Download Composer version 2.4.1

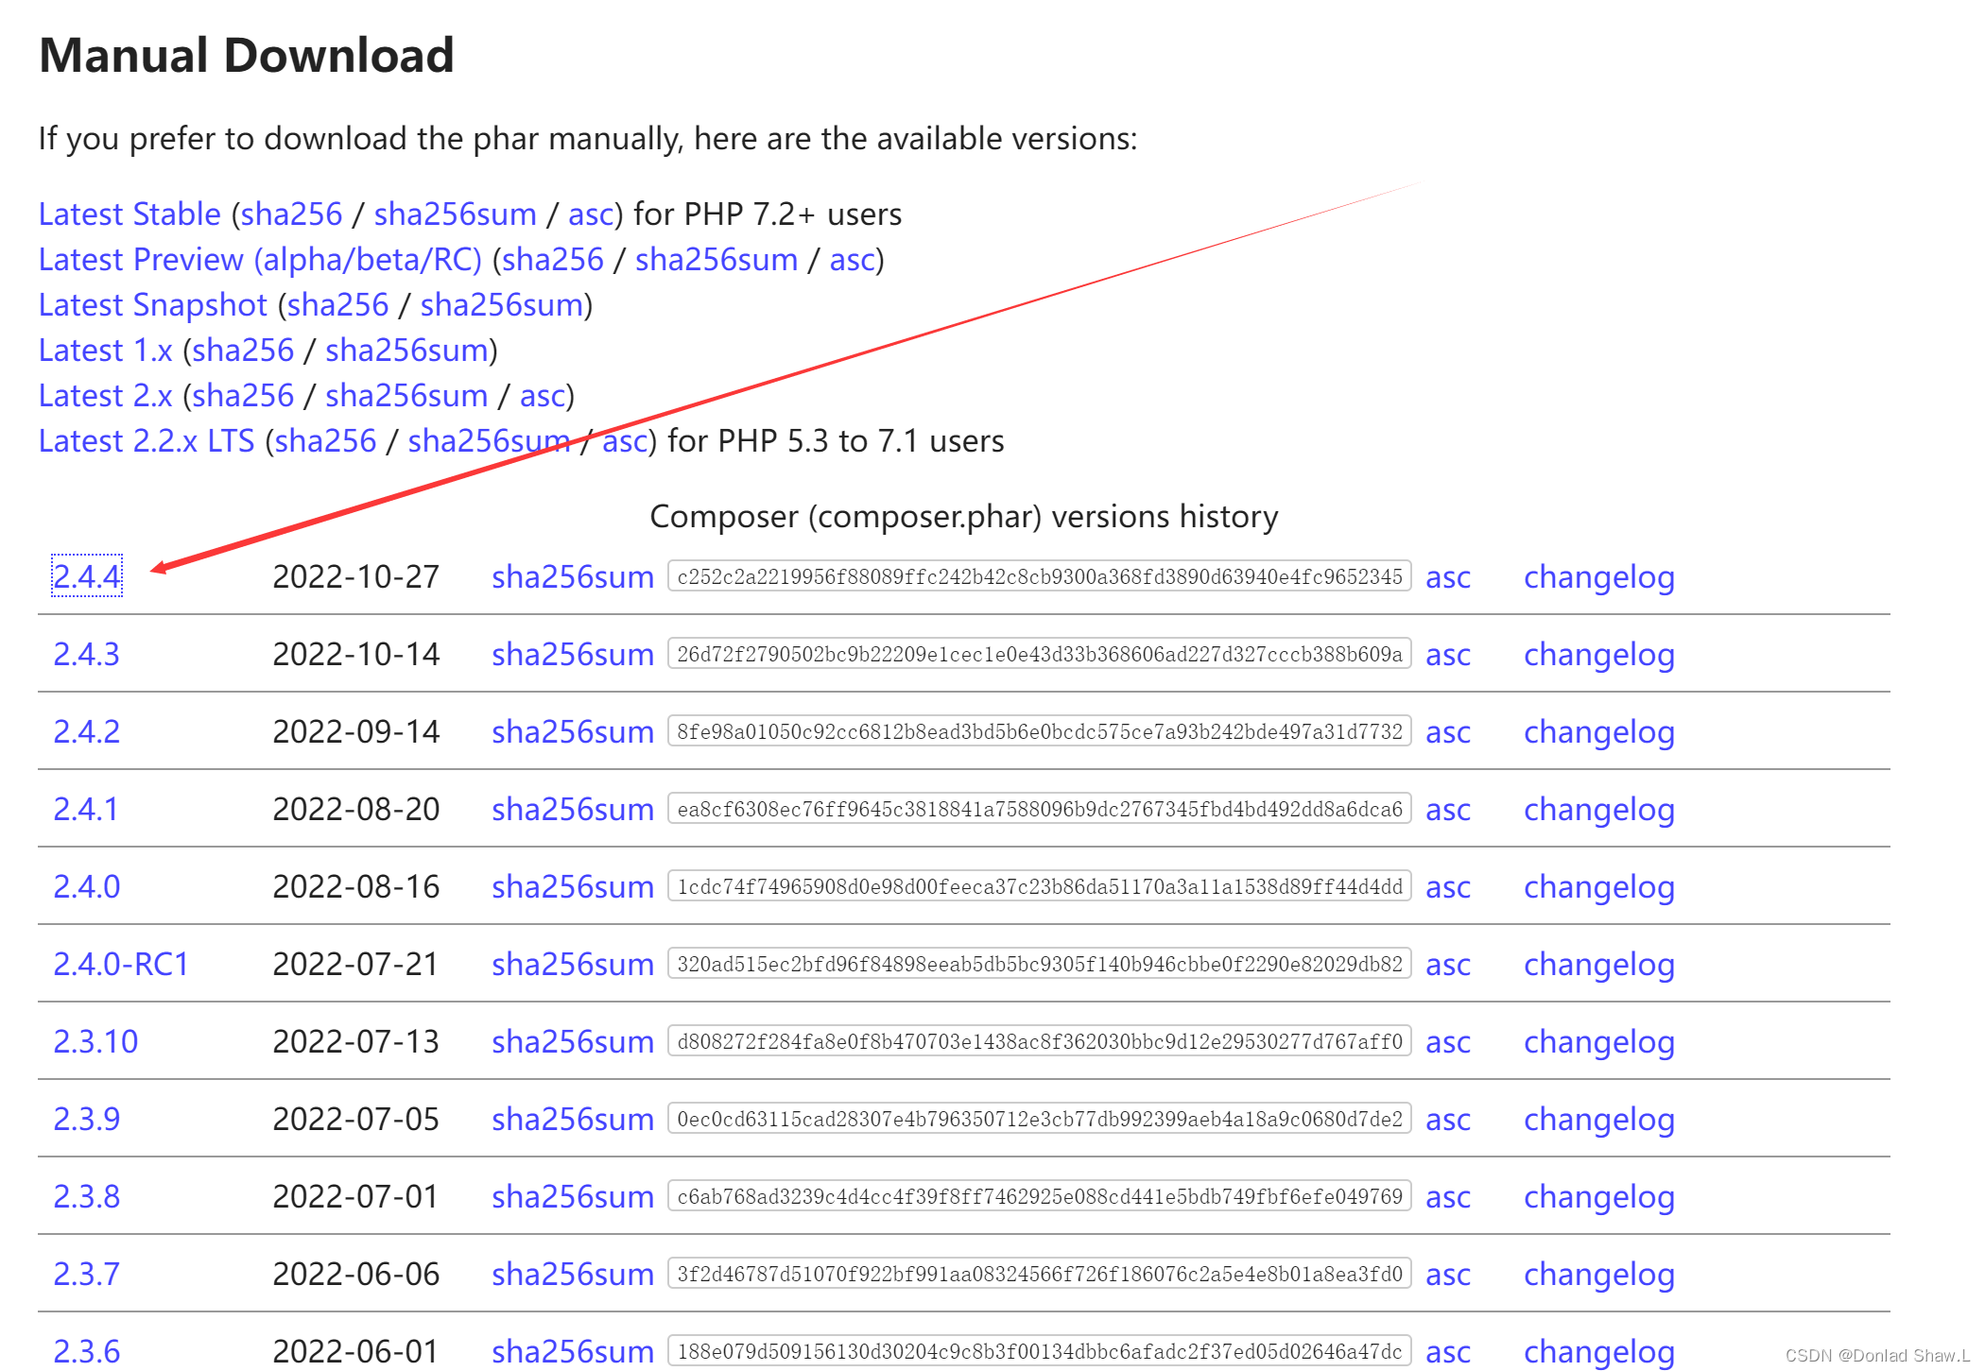86,809
